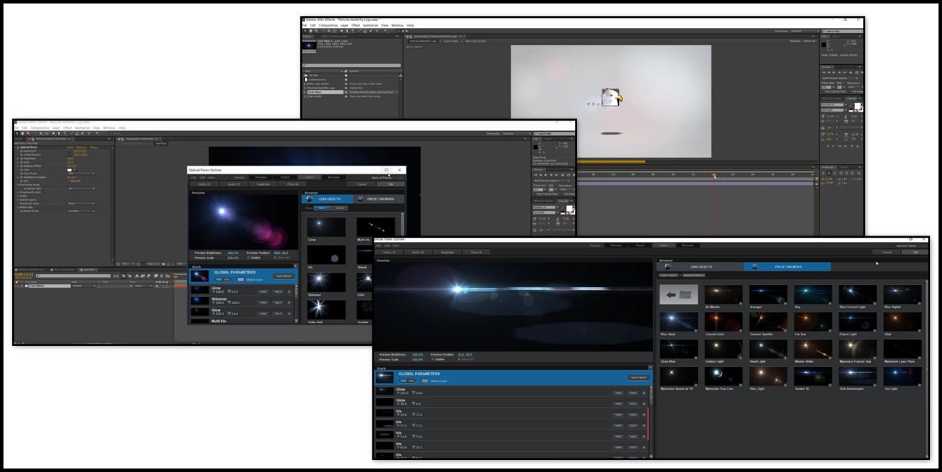Click Global Color swatch in large Global Parameters

pos(425,381)
